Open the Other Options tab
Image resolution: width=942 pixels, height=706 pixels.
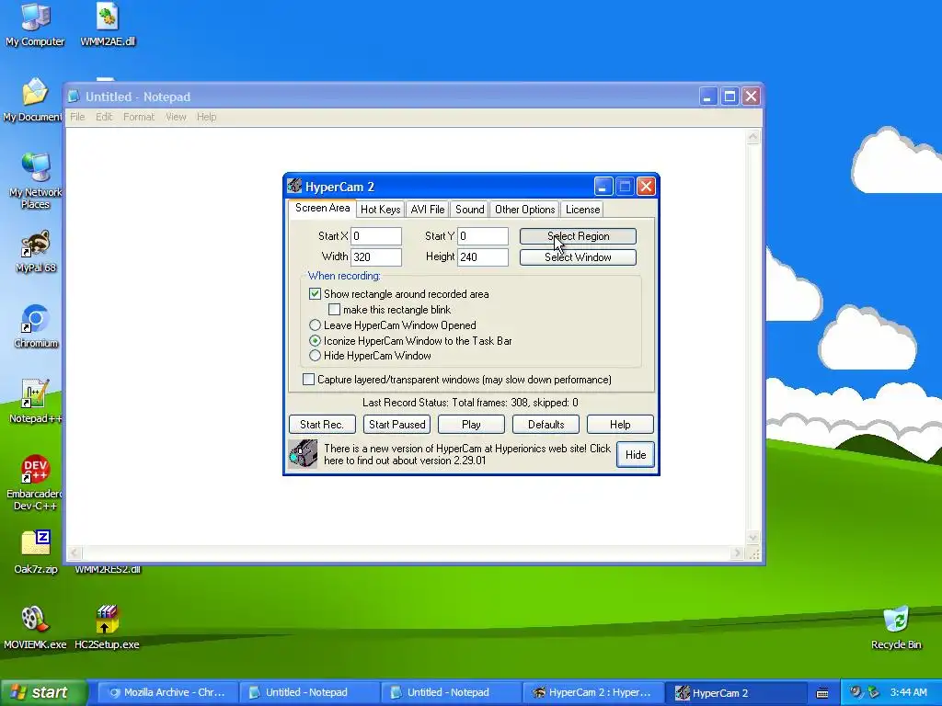524,210
